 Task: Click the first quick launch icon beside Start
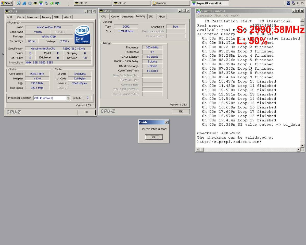tap(19, 3)
